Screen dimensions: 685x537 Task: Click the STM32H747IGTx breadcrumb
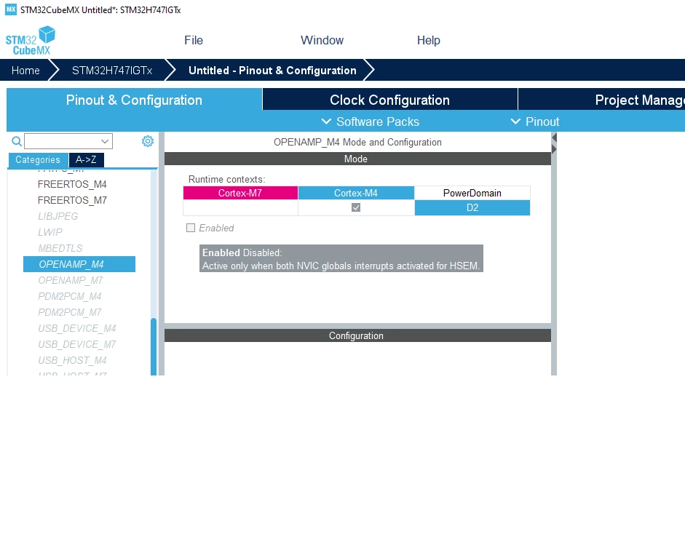click(x=112, y=71)
